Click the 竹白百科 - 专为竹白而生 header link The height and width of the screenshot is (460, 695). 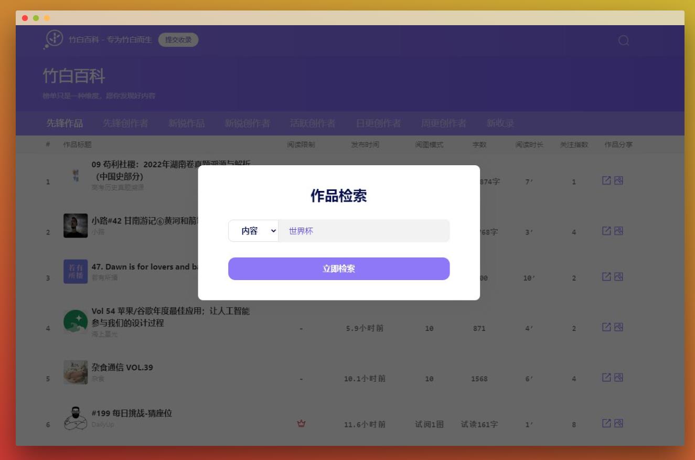[110, 40]
